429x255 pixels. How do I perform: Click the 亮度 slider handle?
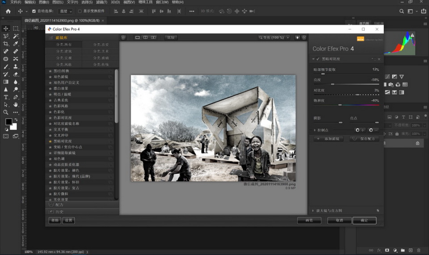click(x=332, y=84)
